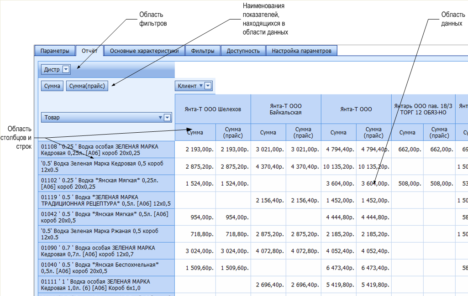468x296 pixels.
Task: Switch to the Параметры tab
Action: pyautogui.click(x=54, y=51)
